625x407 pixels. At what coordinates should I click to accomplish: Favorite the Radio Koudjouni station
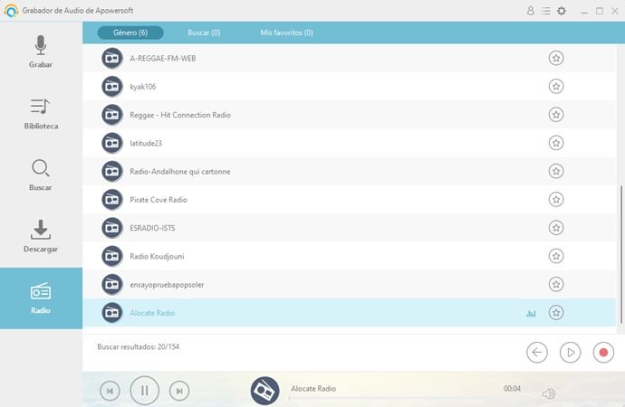(x=556, y=256)
